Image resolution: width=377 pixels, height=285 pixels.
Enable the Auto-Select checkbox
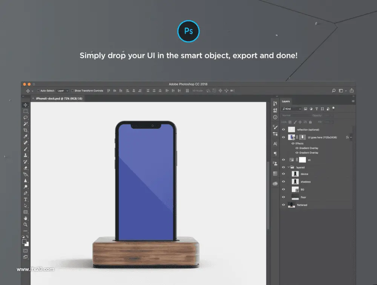[38, 91]
